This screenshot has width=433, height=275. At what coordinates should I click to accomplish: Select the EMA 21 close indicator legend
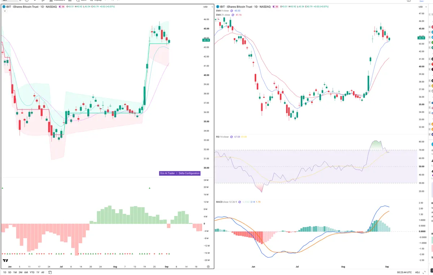coord(223,15)
